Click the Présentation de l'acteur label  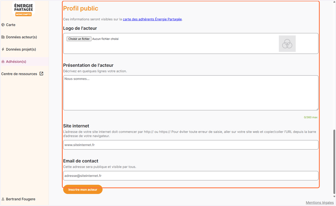(88, 65)
